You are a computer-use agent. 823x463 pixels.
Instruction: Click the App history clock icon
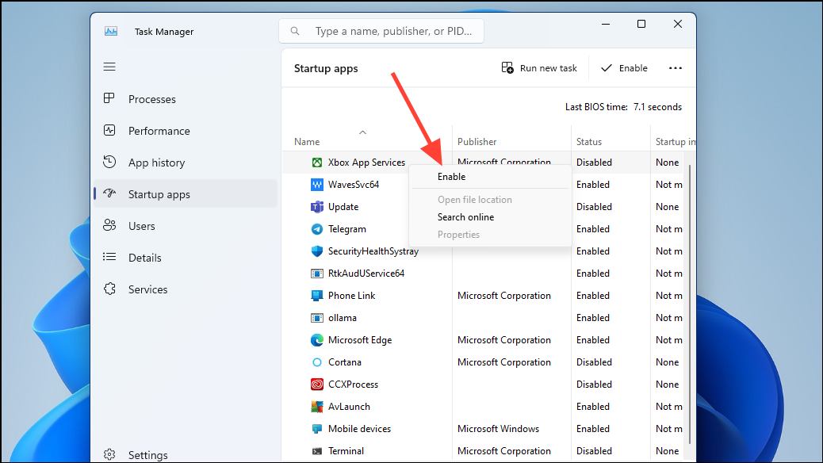109,162
